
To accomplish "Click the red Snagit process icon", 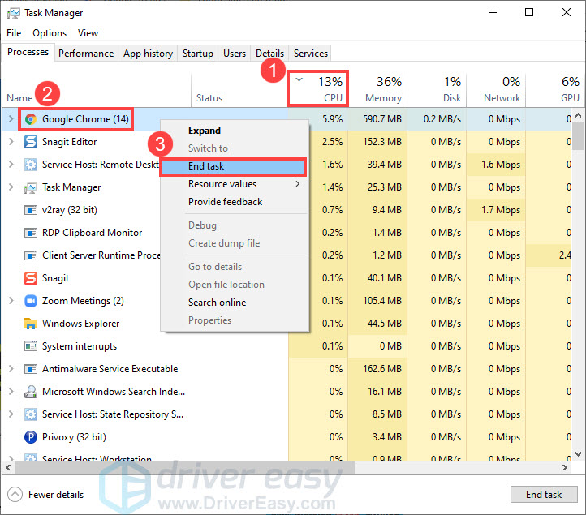I will point(31,278).
